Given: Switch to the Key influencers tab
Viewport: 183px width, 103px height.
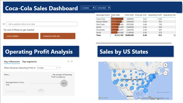Looking at the screenshot, I should [12, 62].
